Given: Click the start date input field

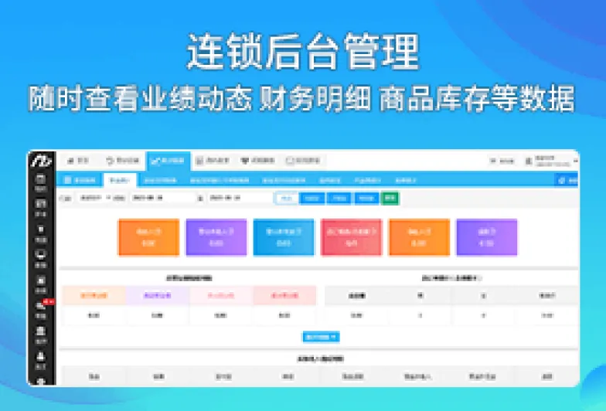Looking at the screenshot, I should point(162,198).
